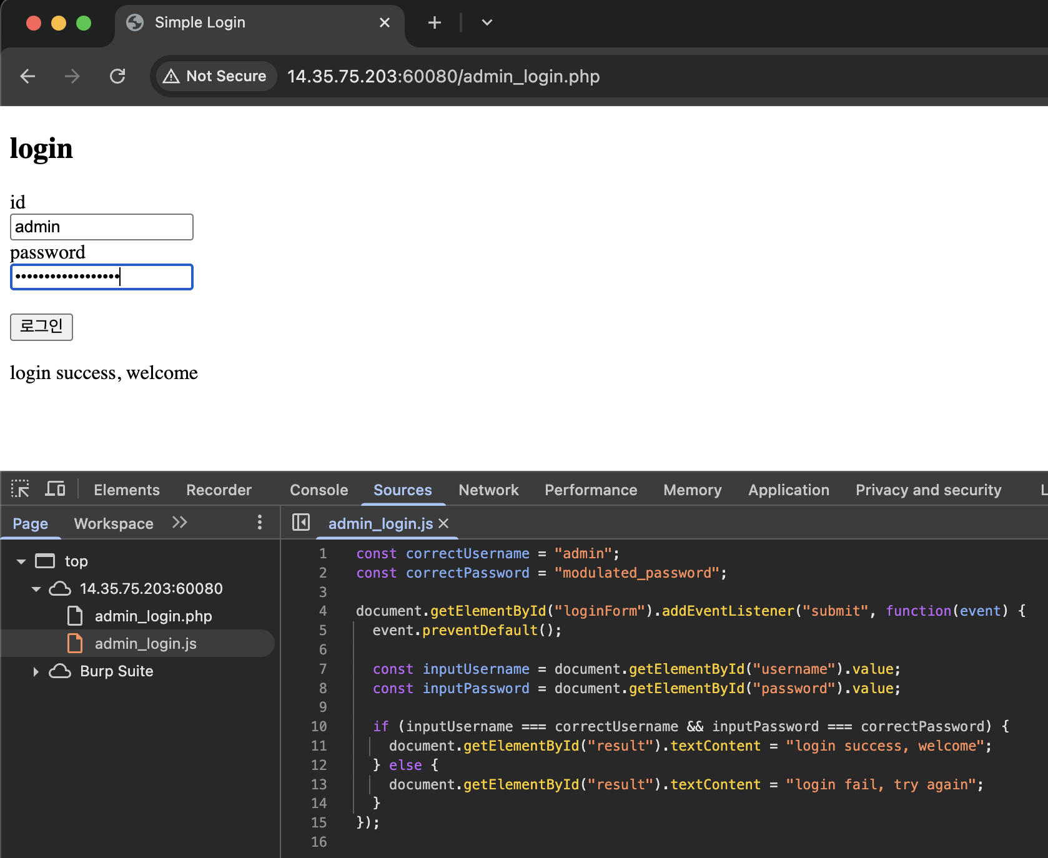The width and height of the screenshot is (1048, 858).
Task: Collapse the top frame tree node
Action: click(21, 561)
